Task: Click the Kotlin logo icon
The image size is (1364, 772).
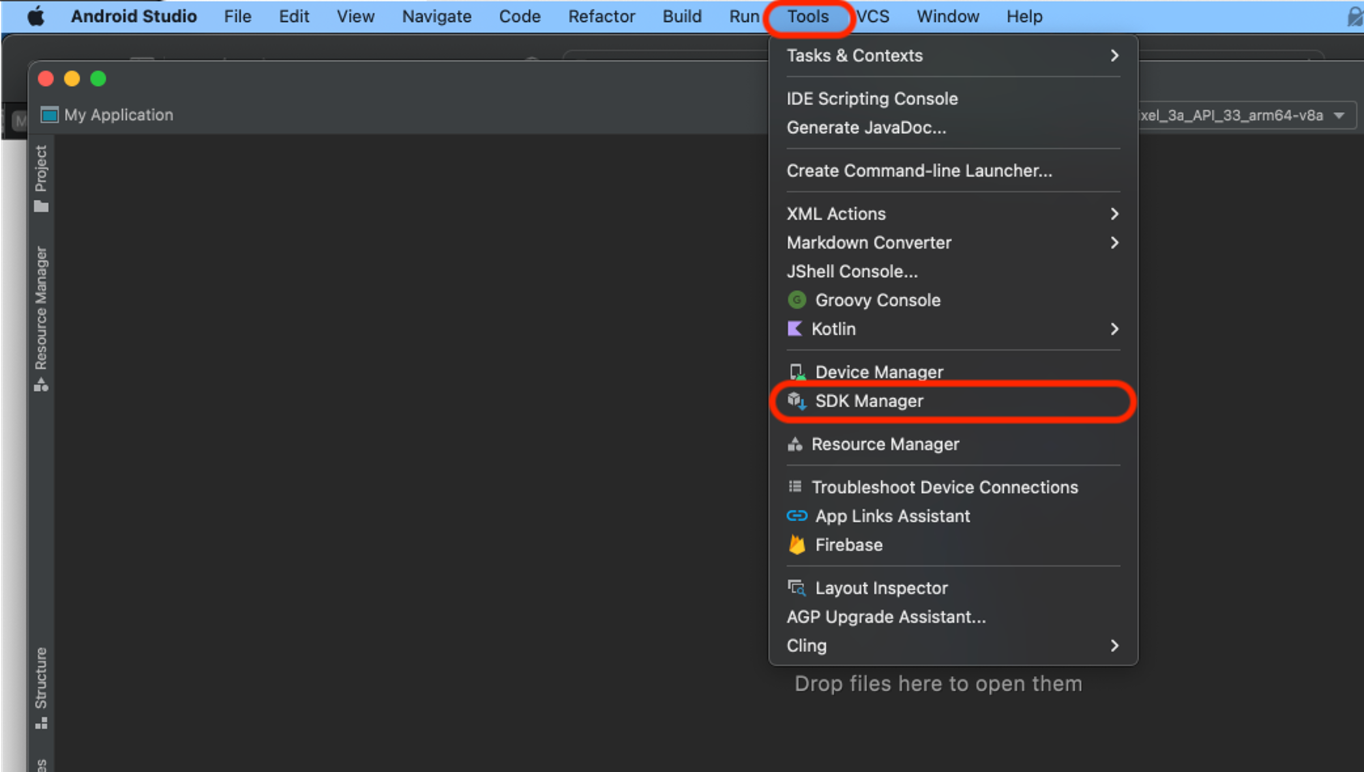Action: pyautogui.click(x=795, y=329)
